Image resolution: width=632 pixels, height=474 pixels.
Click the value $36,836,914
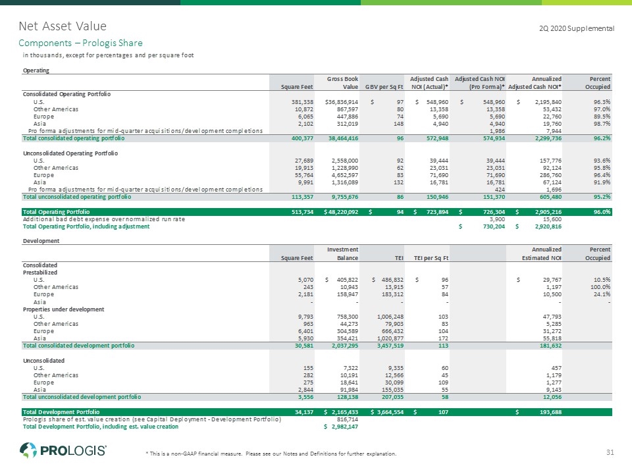coord(342,103)
